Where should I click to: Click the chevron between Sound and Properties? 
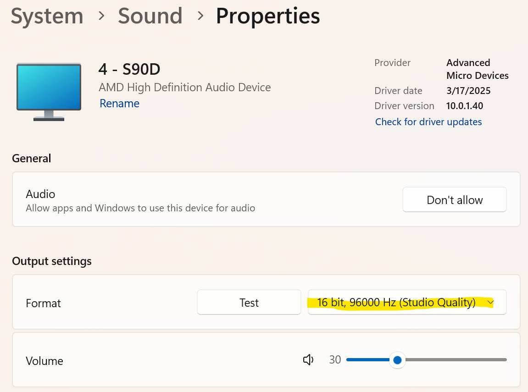click(200, 16)
